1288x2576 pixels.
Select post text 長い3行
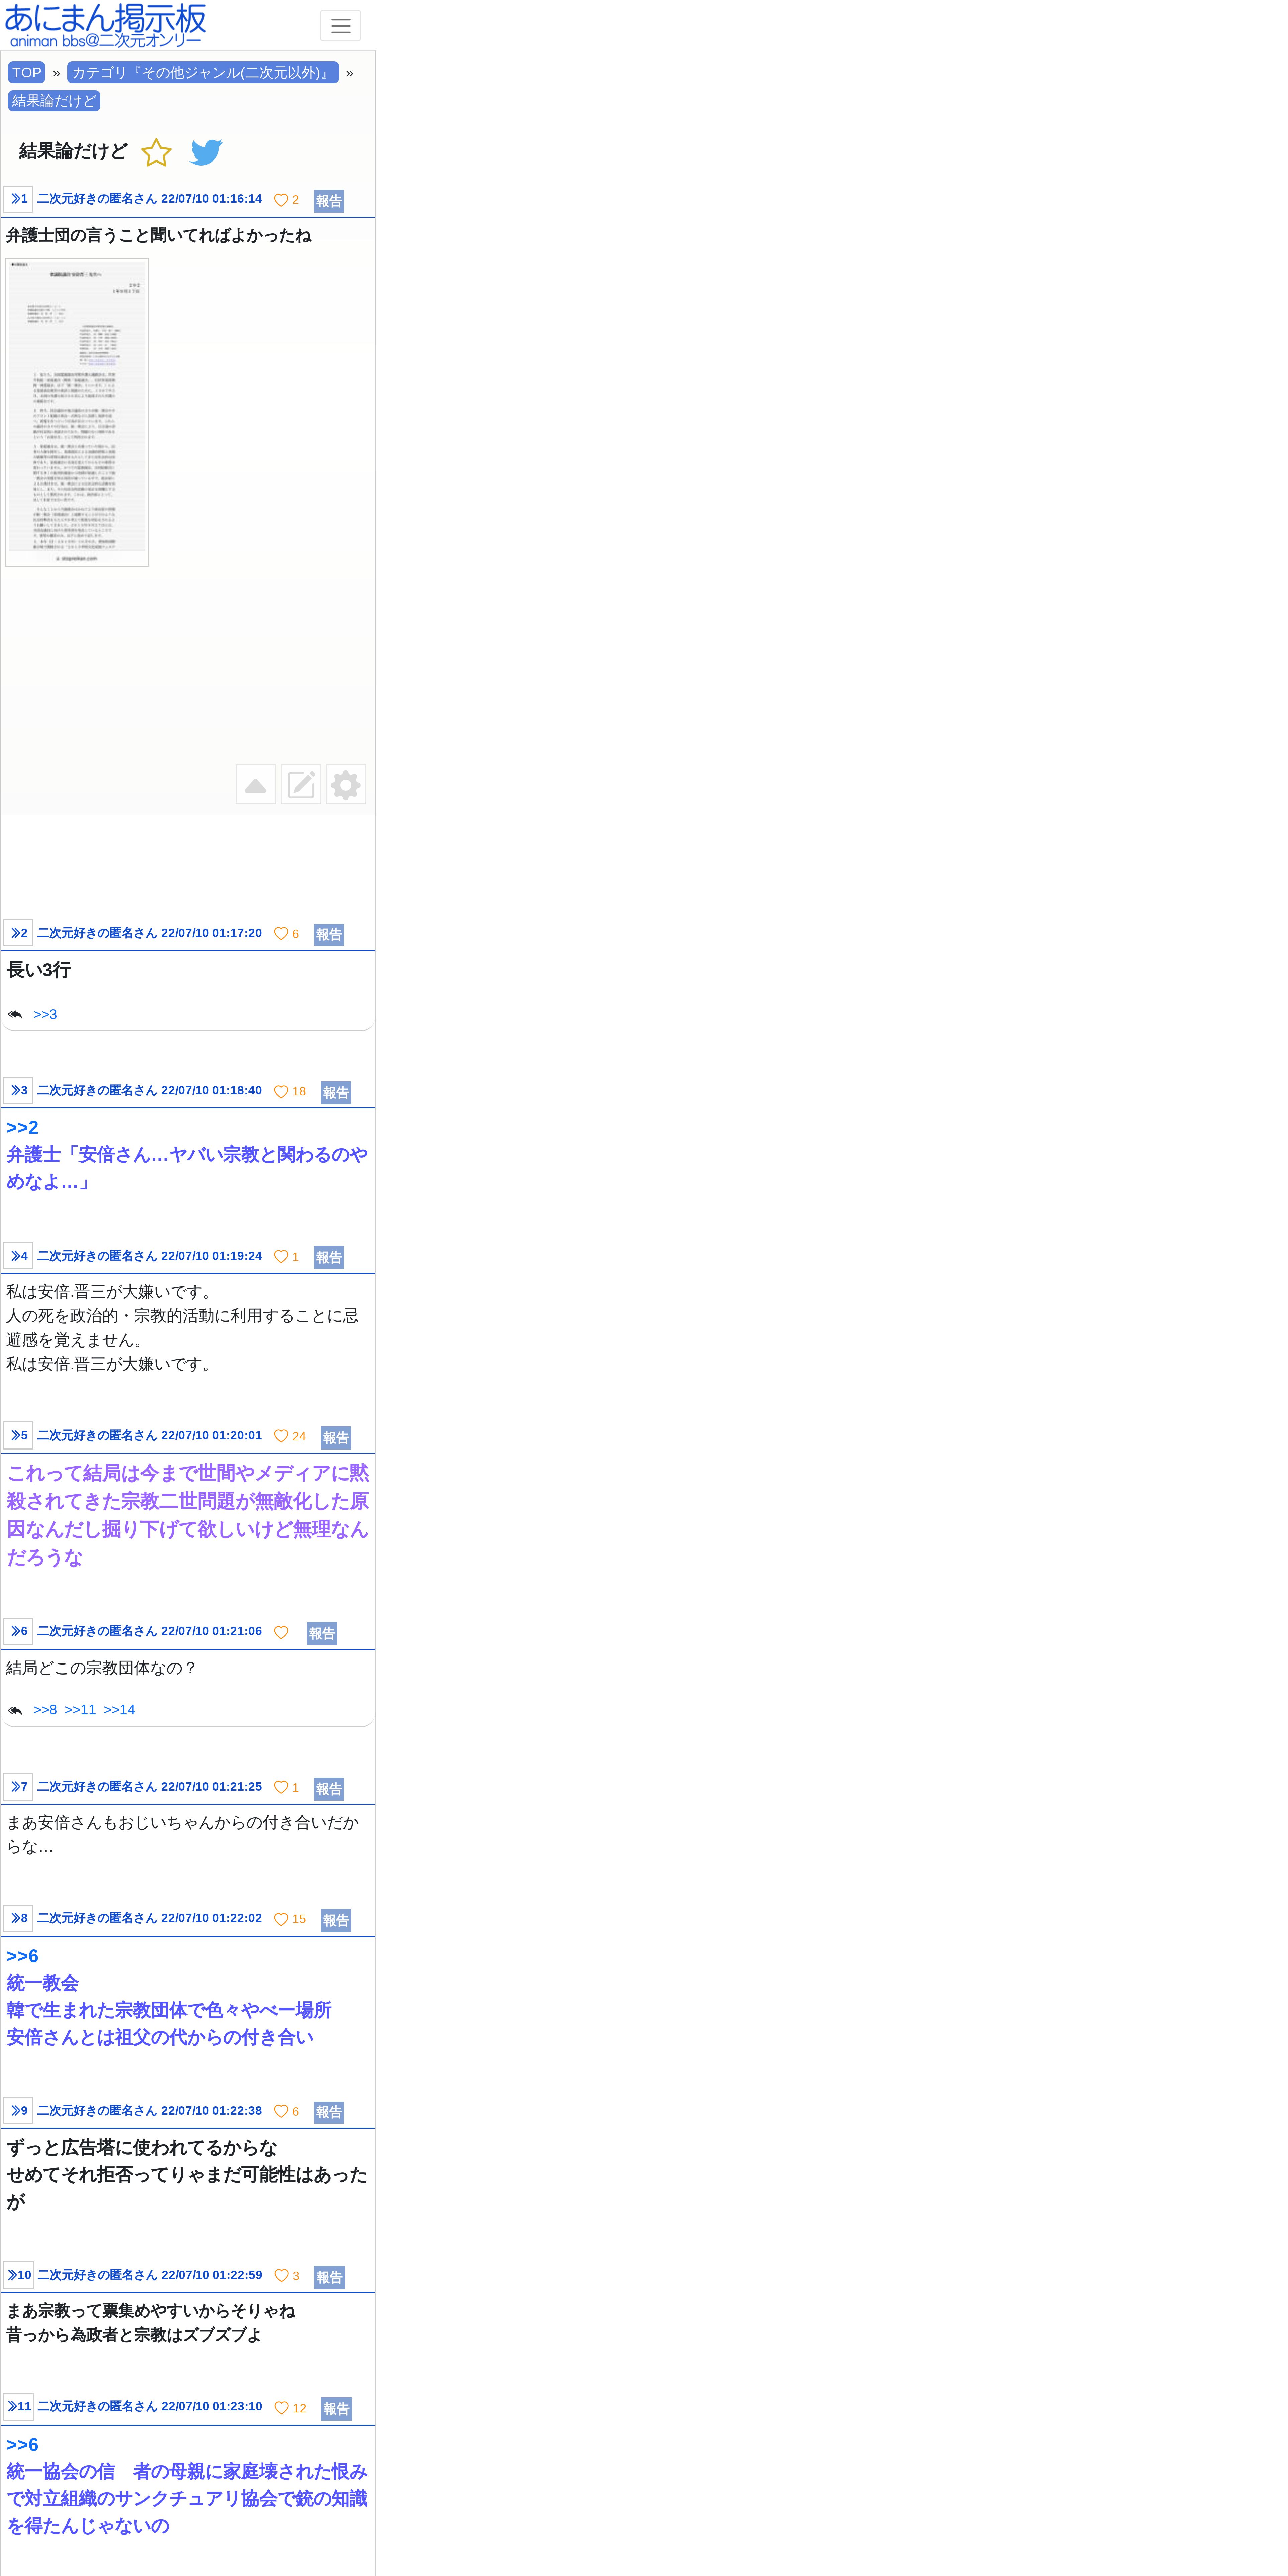coord(39,970)
